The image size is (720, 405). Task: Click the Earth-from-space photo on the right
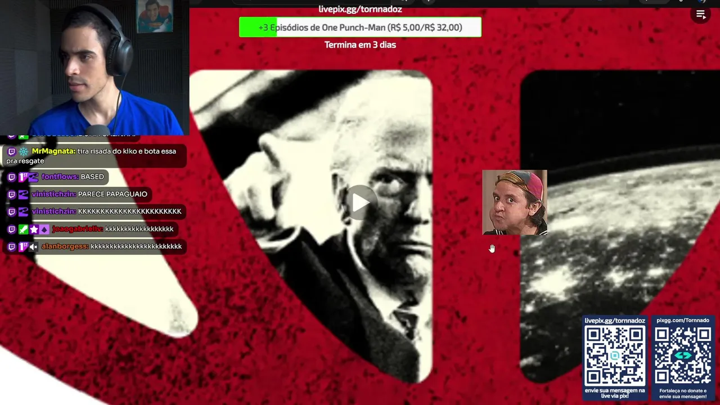click(x=619, y=225)
